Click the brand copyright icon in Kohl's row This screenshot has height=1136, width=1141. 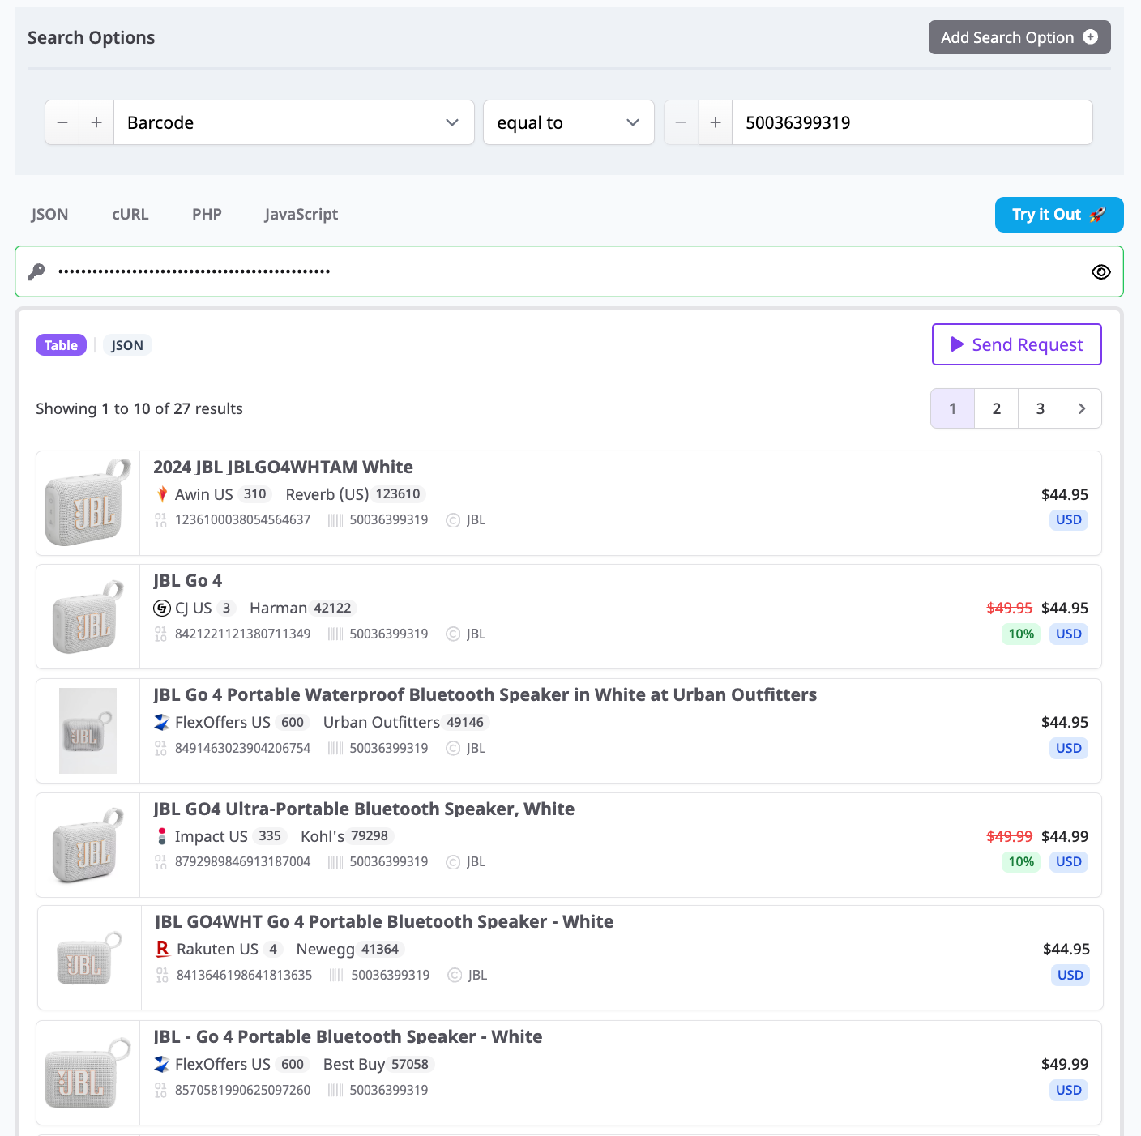(x=453, y=862)
